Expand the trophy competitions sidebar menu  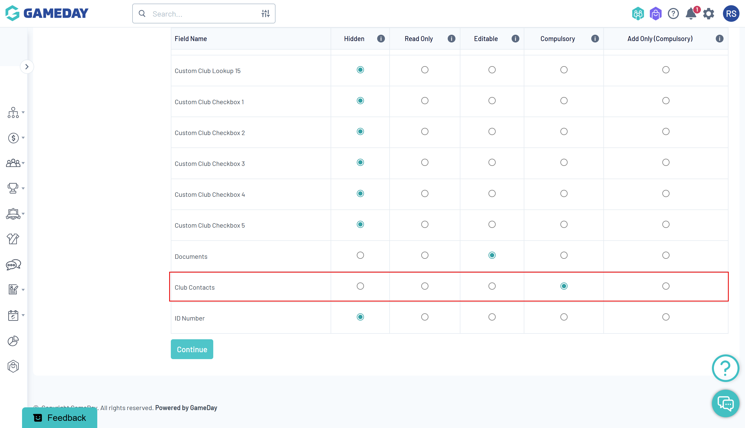pyautogui.click(x=15, y=188)
